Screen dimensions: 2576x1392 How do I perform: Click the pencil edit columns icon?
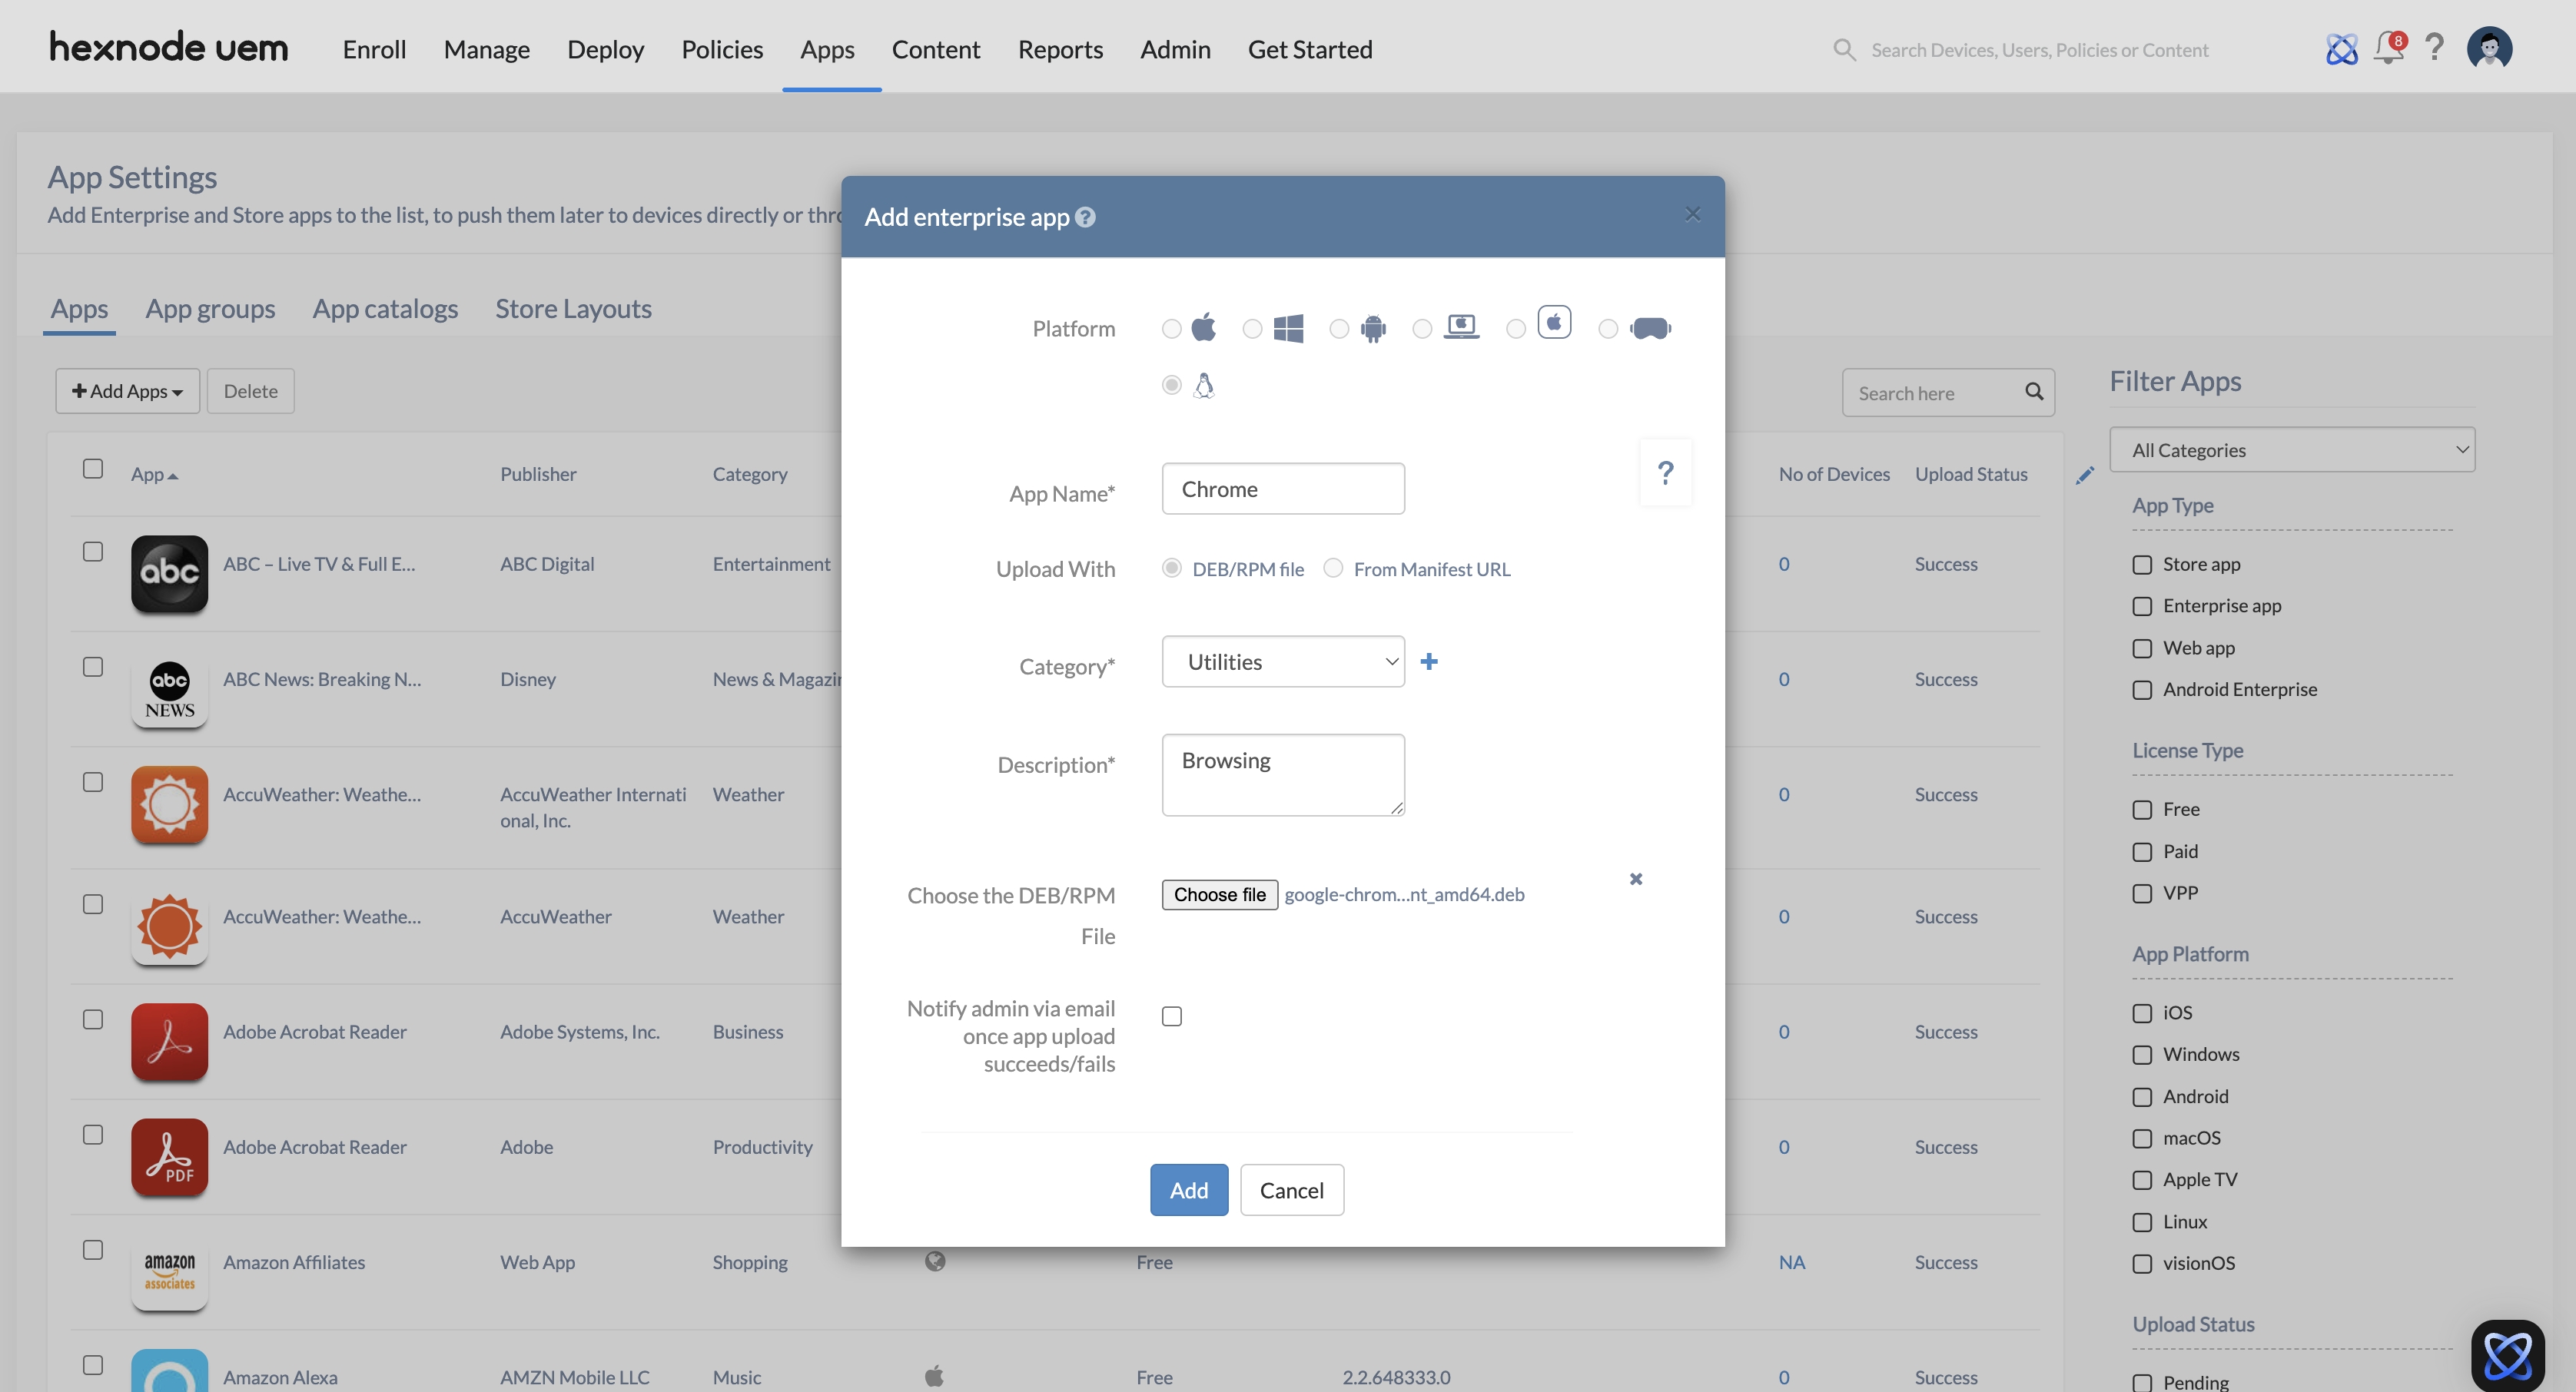coord(2084,476)
